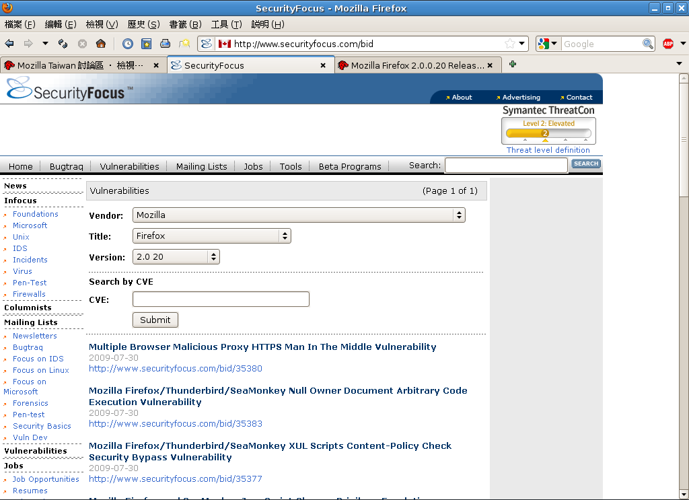Image resolution: width=689 pixels, height=500 pixels.
Task: Expand the Vendor dropdown showing Mozilla
Action: point(299,215)
